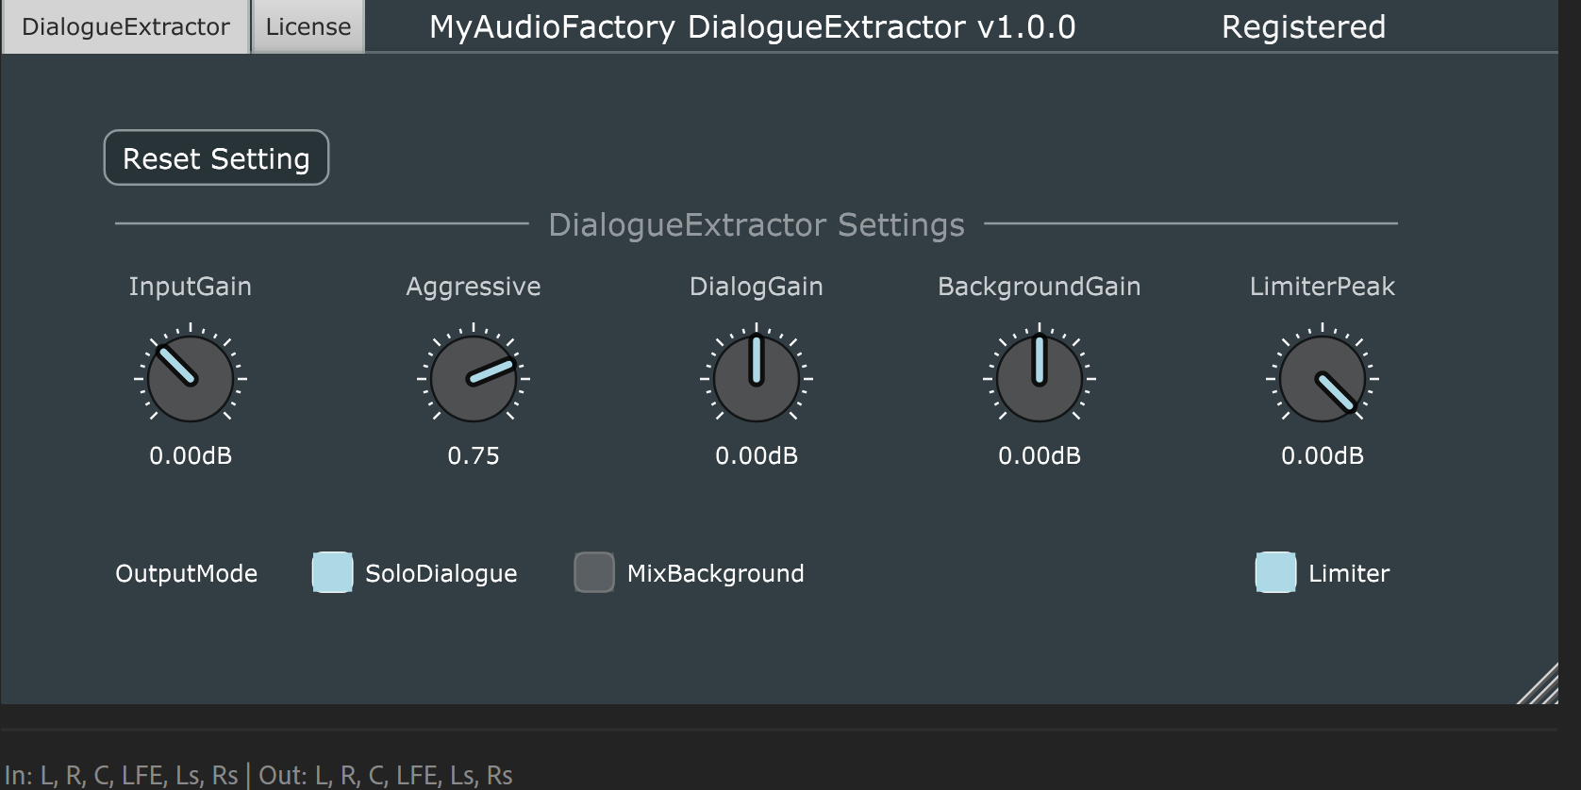1581x790 pixels.
Task: Click the Aggressive 0.75 value readout
Action: pos(474,456)
